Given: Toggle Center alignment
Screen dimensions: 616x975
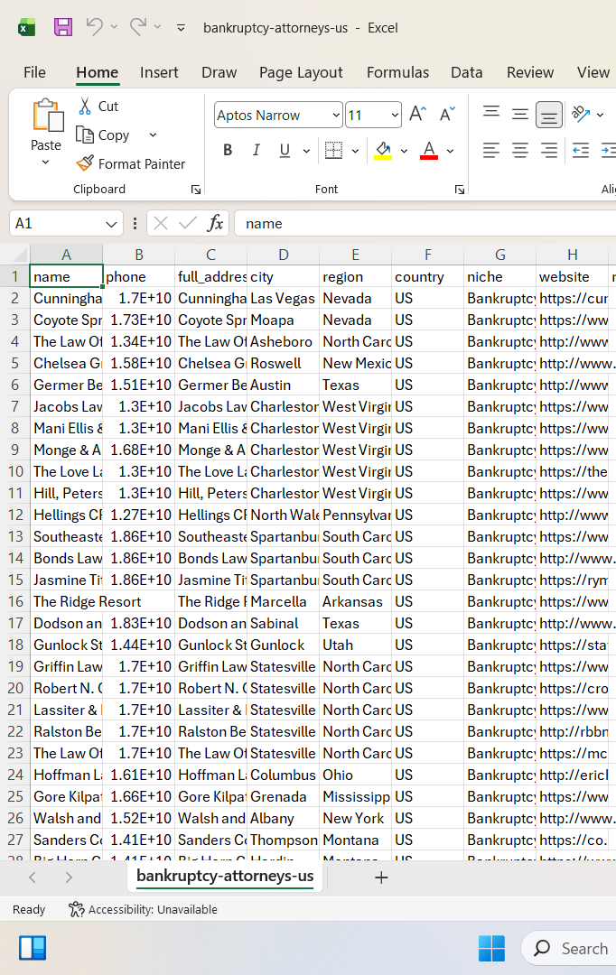Looking at the screenshot, I should pos(519,150).
